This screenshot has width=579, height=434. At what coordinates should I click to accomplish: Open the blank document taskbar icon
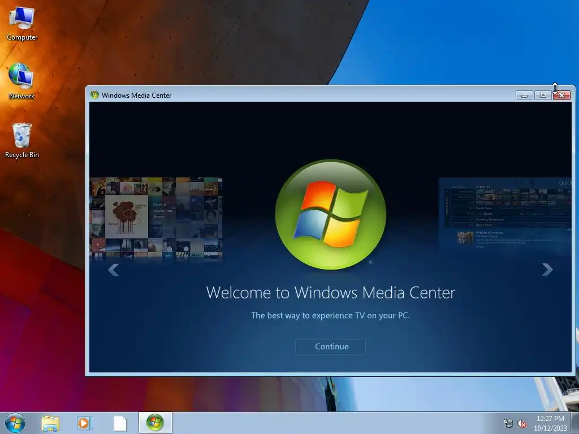coord(120,423)
